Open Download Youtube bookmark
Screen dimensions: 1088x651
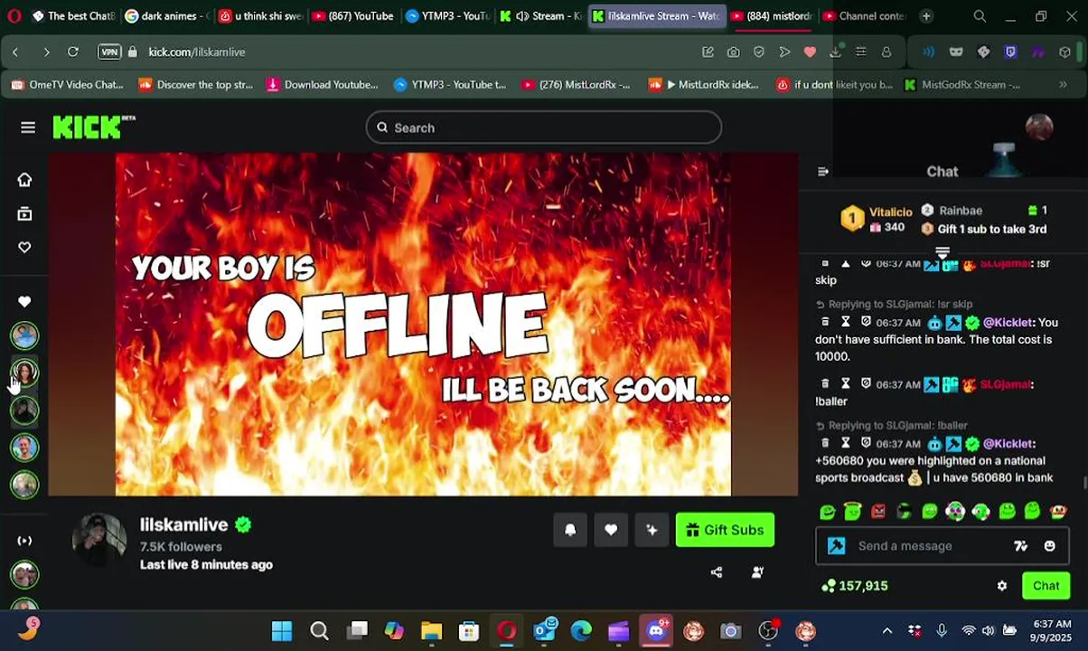coord(323,85)
